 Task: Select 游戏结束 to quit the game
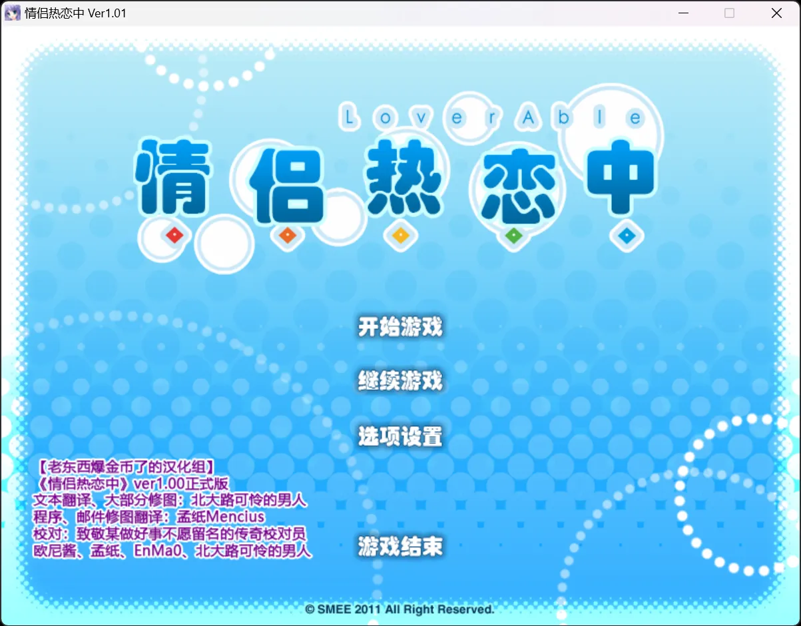399,546
